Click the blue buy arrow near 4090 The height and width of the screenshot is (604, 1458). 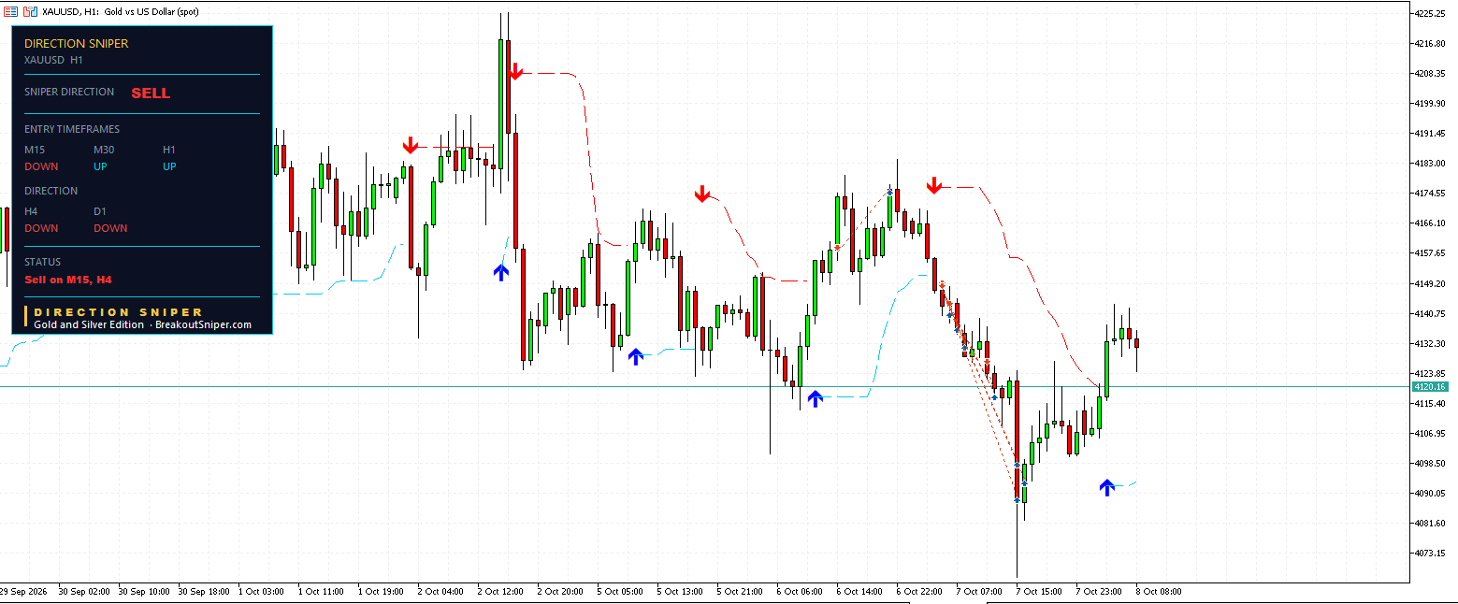1107,486
